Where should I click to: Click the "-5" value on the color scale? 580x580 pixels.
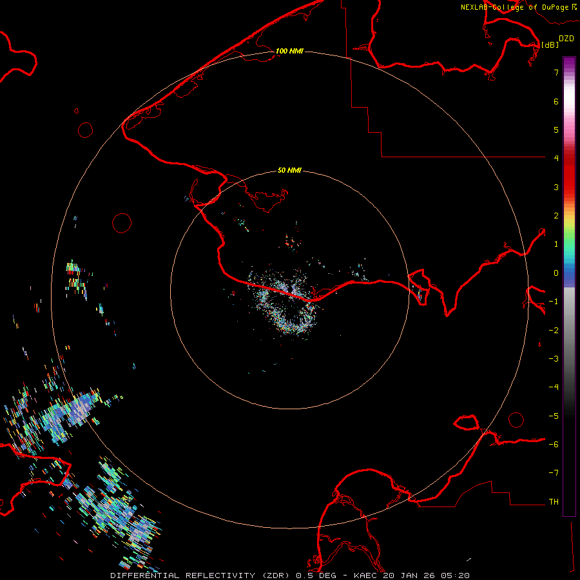pos(554,416)
